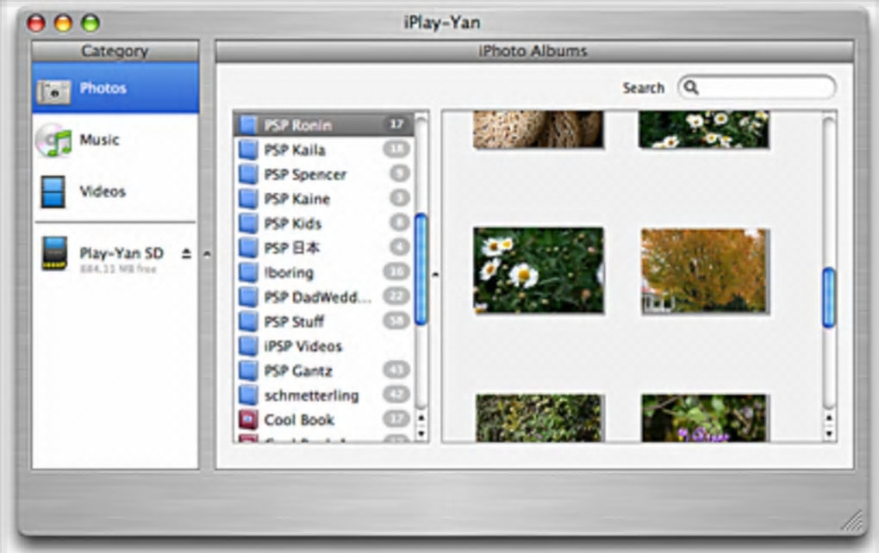879x553 pixels.
Task: Select the iPSP Videos album
Action: click(x=302, y=346)
